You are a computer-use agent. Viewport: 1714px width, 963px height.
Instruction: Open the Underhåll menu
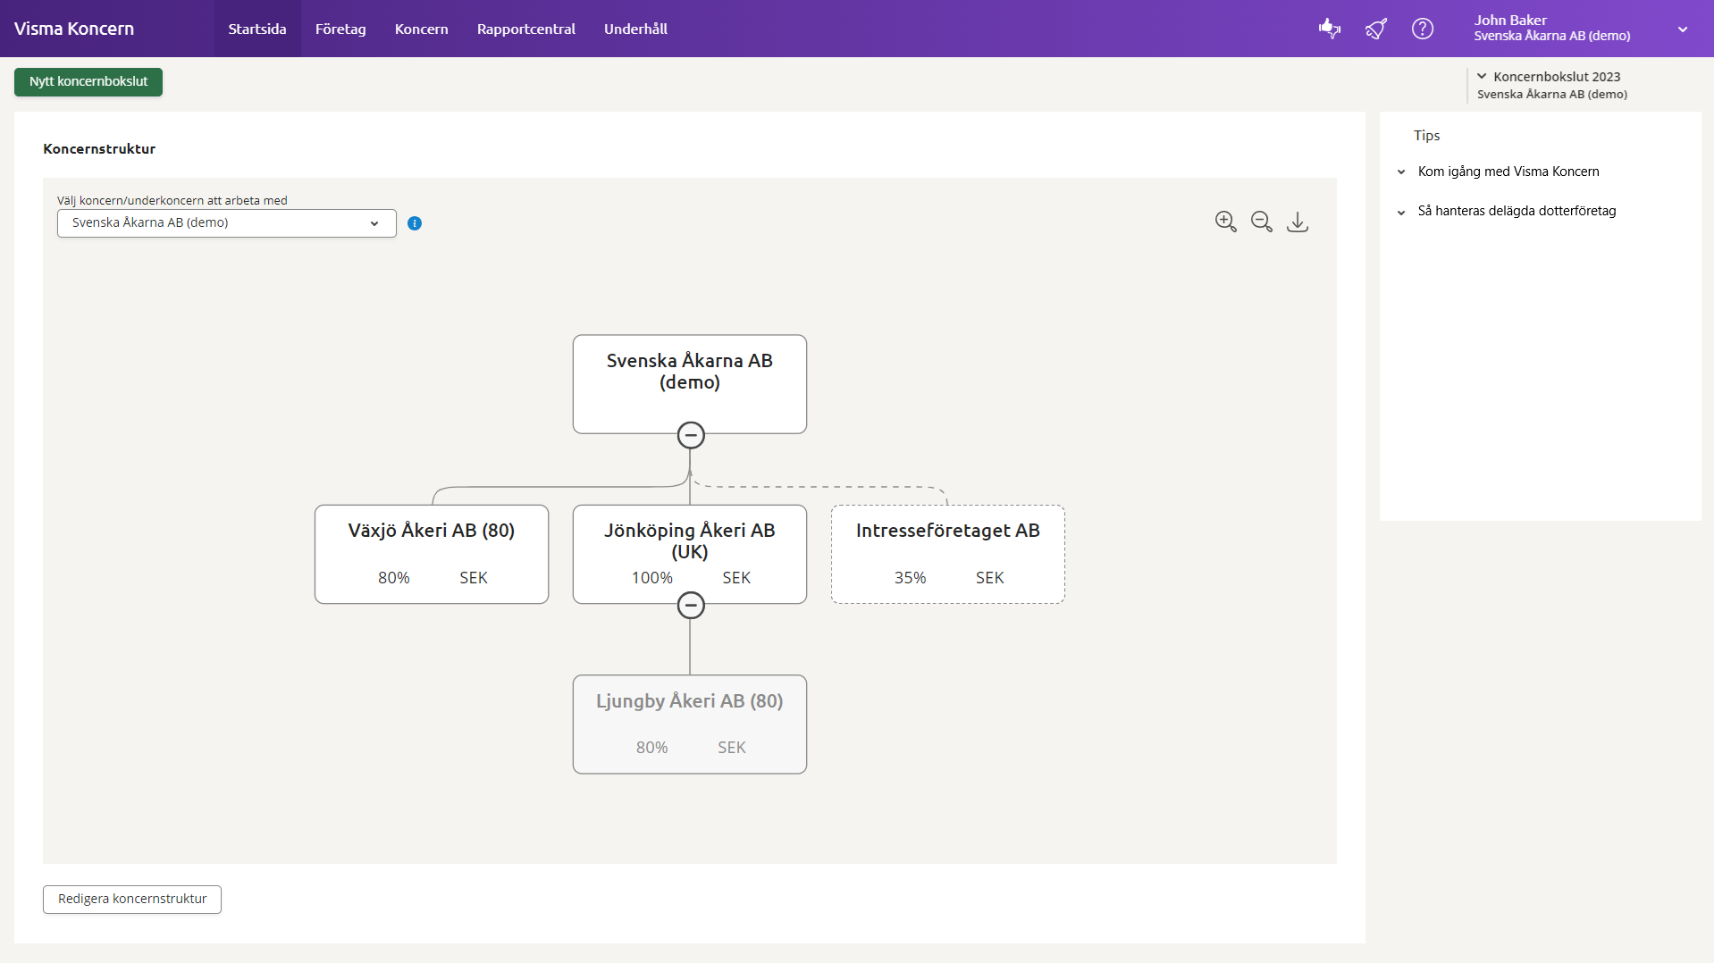pyautogui.click(x=635, y=29)
